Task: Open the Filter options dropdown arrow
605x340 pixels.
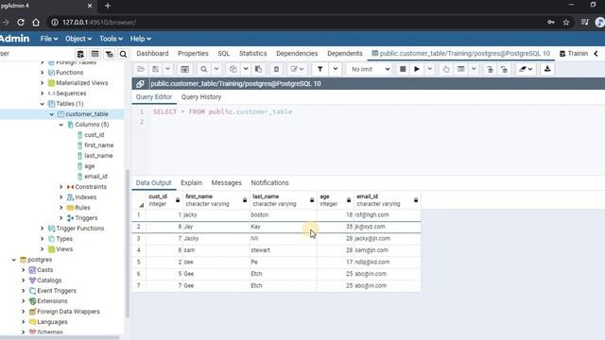Action: click(x=336, y=69)
